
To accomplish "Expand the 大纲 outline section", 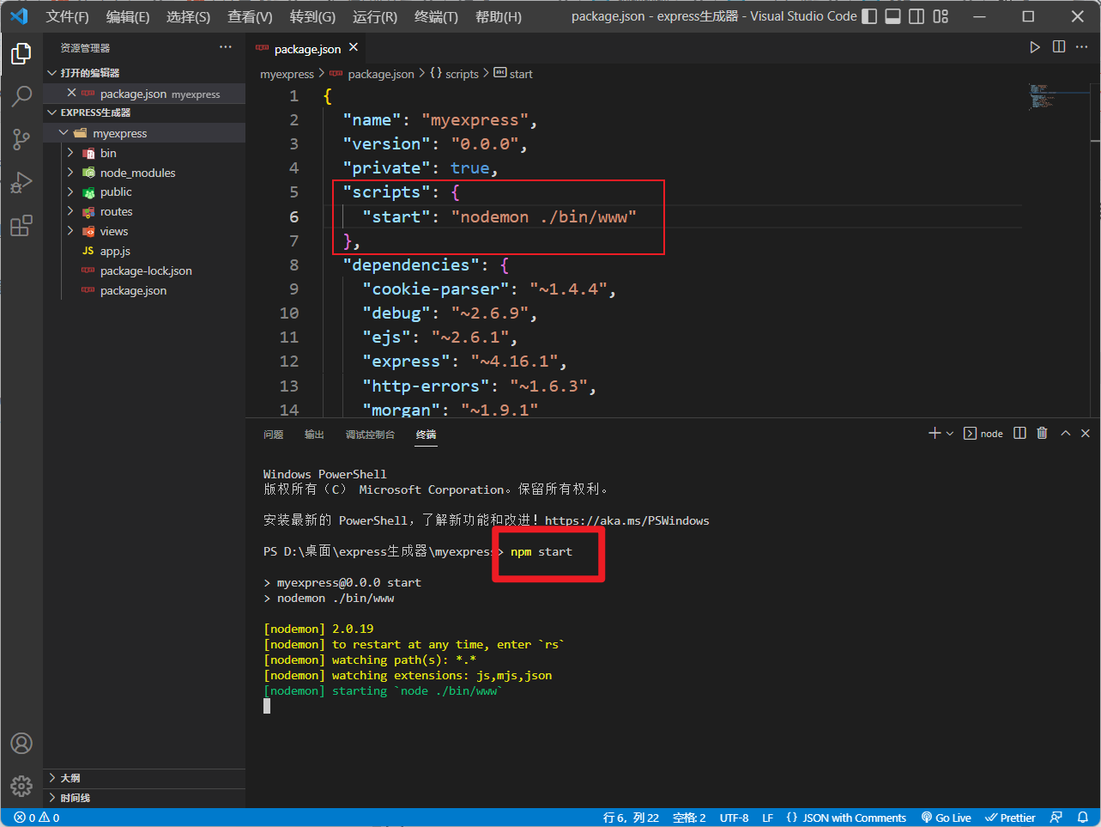I will click(x=144, y=778).
